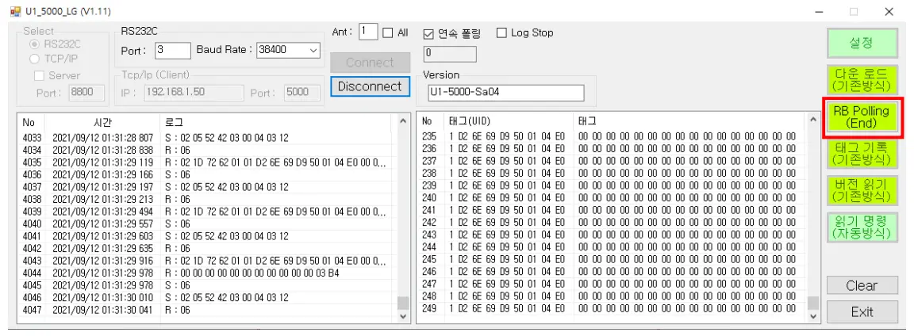Viewport: 914px width, 336px height.
Task: Select tag row number 235
Action: point(613,136)
